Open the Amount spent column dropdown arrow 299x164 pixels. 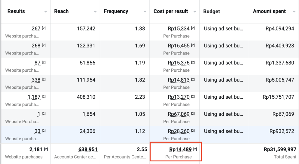(x=294, y=12)
